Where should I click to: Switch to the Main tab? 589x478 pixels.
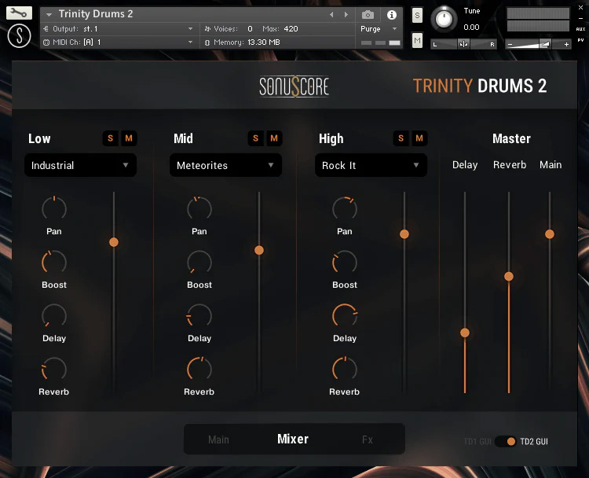tap(218, 439)
